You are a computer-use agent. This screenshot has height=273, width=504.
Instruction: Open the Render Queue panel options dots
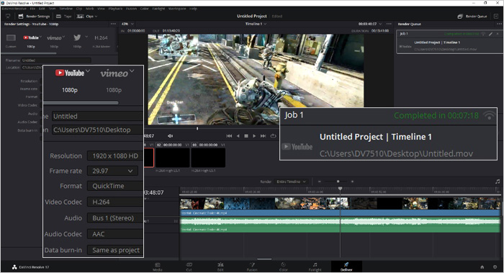point(499,24)
